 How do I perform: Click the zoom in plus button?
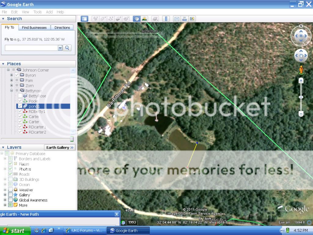pyautogui.click(x=301, y=81)
